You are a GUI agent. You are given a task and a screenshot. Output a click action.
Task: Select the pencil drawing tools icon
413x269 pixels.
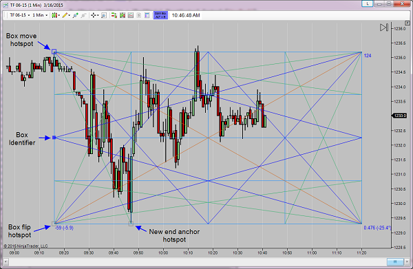coord(66,15)
